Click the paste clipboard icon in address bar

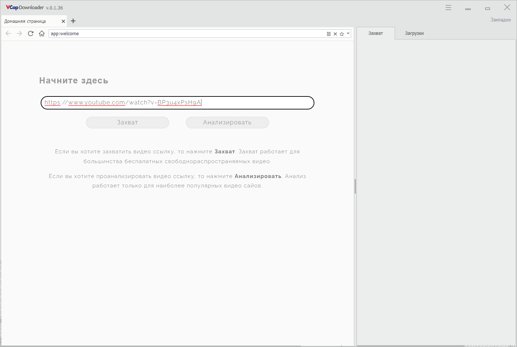point(329,34)
